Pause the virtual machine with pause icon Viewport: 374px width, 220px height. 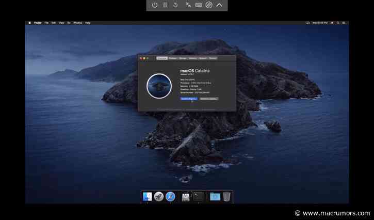click(x=165, y=5)
